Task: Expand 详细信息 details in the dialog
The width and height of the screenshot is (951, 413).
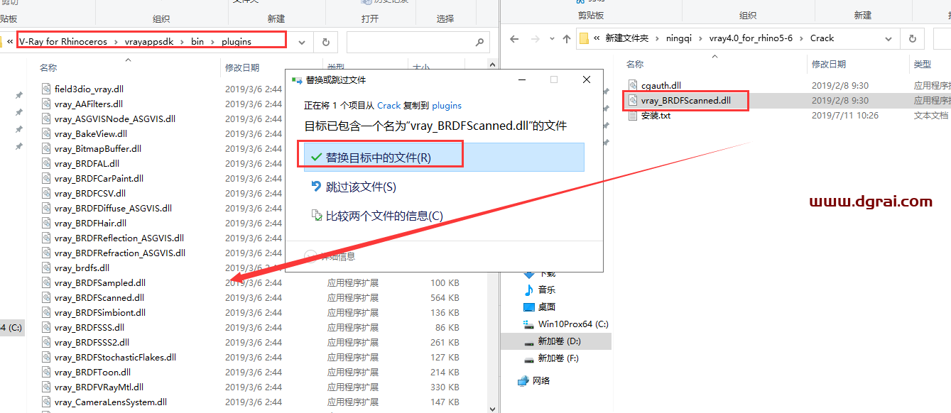Action: coord(337,256)
